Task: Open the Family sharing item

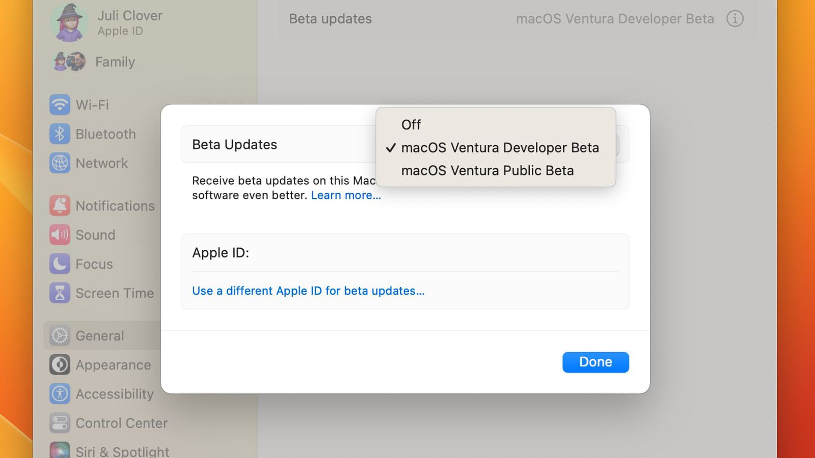Action: tap(115, 62)
